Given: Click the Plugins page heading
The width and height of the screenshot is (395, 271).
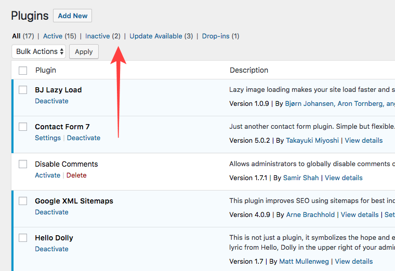Looking at the screenshot, I should pos(30,16).
